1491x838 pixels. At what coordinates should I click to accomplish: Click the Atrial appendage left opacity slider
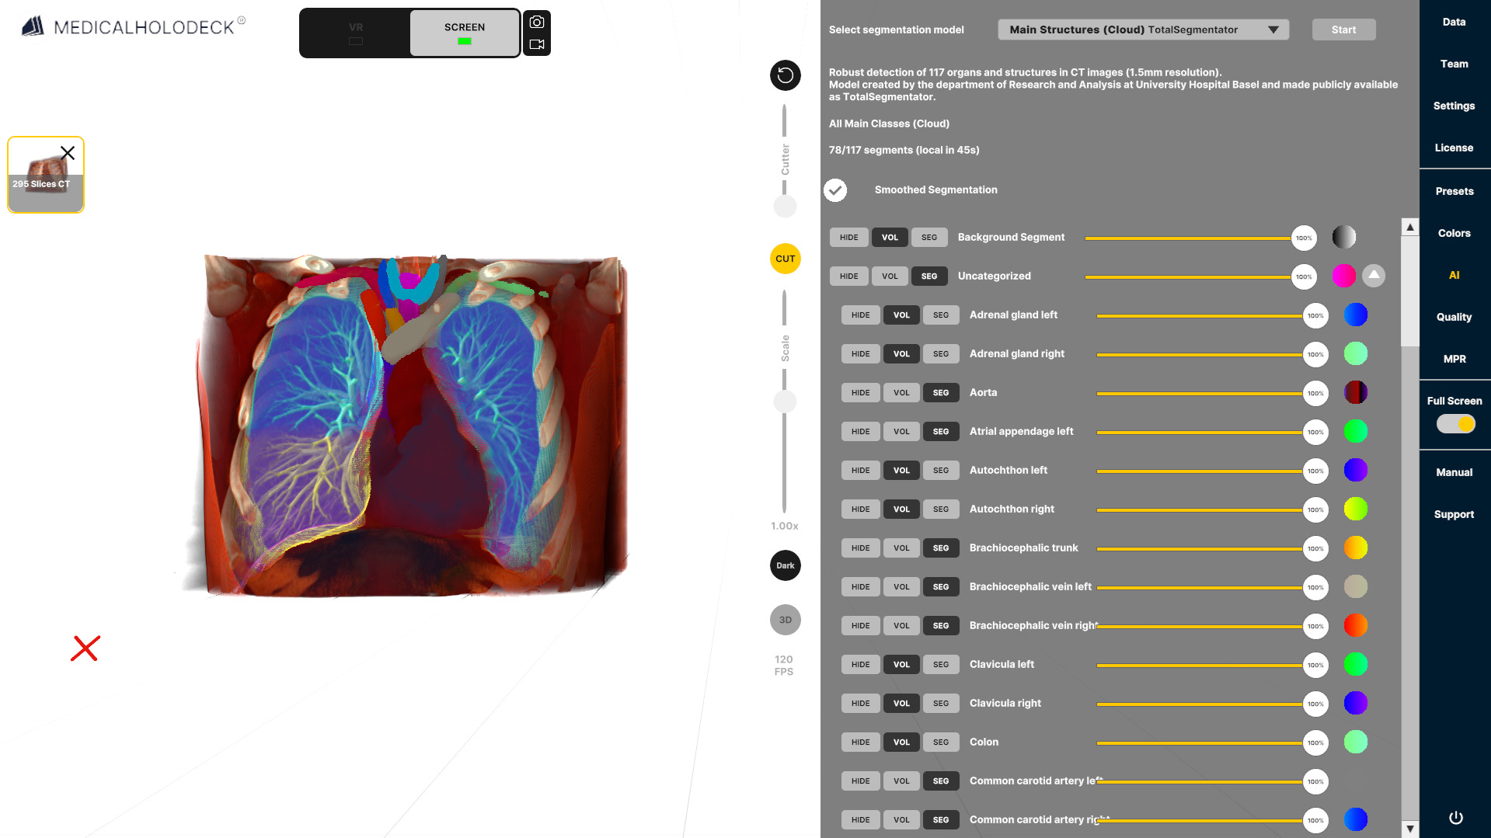[1212, 432]
